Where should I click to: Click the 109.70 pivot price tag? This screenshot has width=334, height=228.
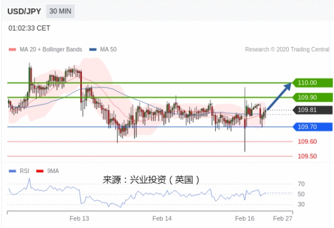coord(313,127)
